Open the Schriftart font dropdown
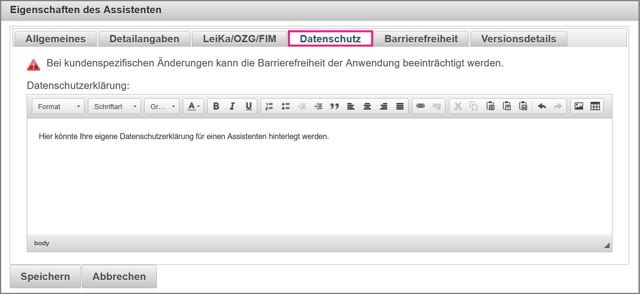This screenshot has width=640, height=294. click(114, 106)
